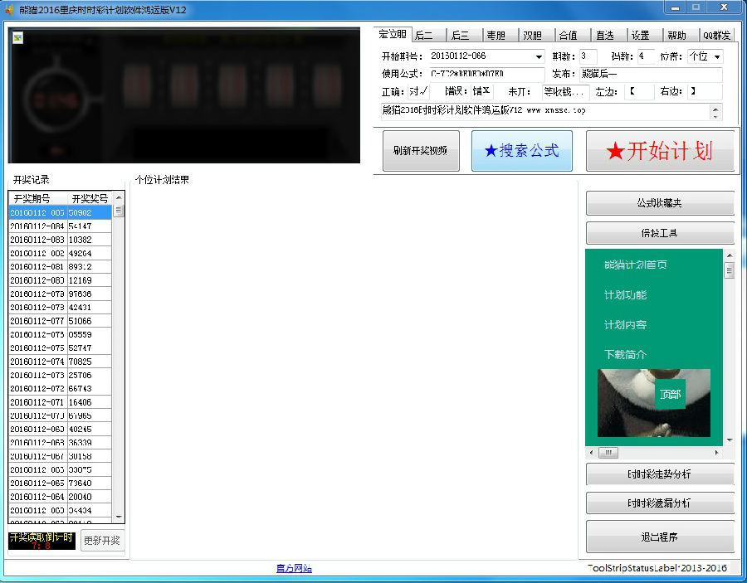Open the 开始期号 dropdown
747x583 pixels.
(539, 56)
